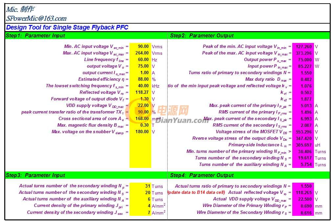Click the VDD supply voltage input 22.00
Image resolution: width=334 pixels, height=224 pixels.
[140, 105]
